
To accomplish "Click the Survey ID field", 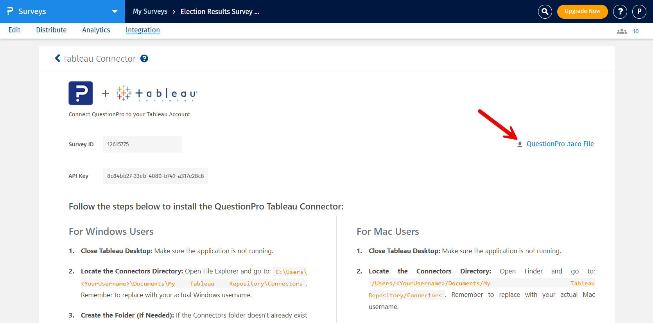I will tap(142, 144).
